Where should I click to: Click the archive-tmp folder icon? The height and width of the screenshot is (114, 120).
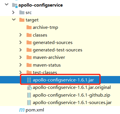[x=29, y=27]
